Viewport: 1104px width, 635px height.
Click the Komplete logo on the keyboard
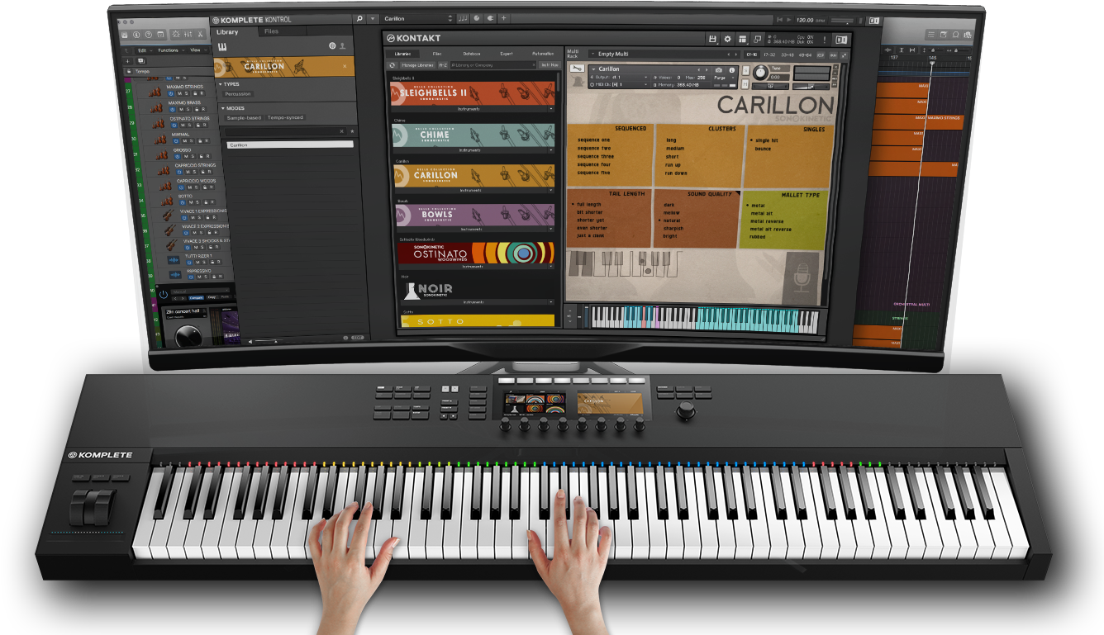(100, 455)
